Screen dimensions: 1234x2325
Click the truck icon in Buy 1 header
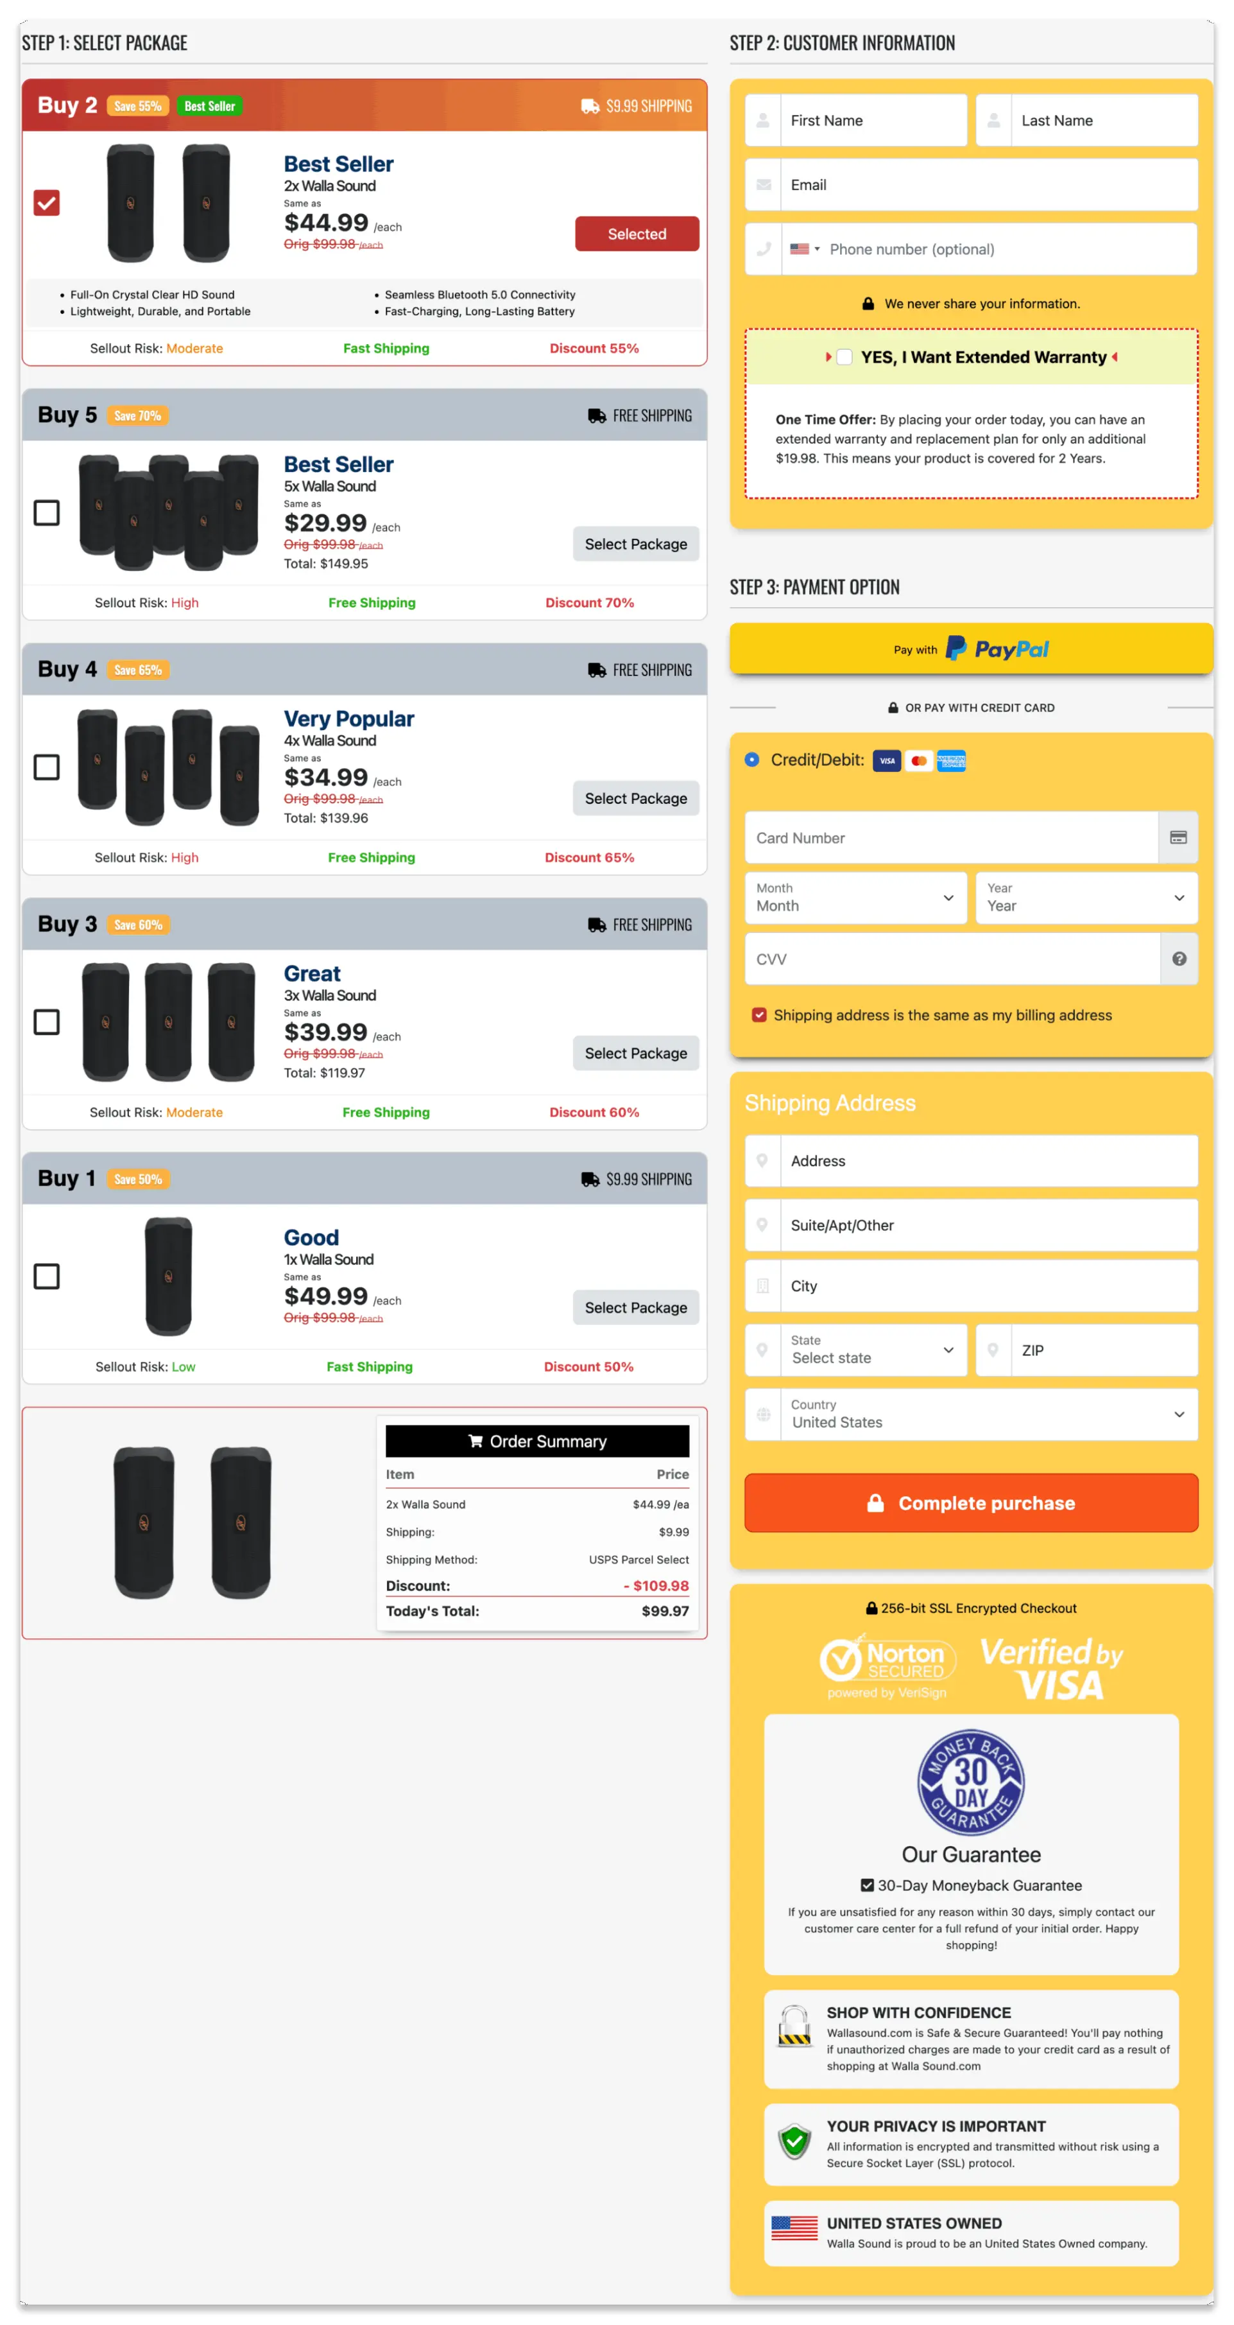(590, 1180)
